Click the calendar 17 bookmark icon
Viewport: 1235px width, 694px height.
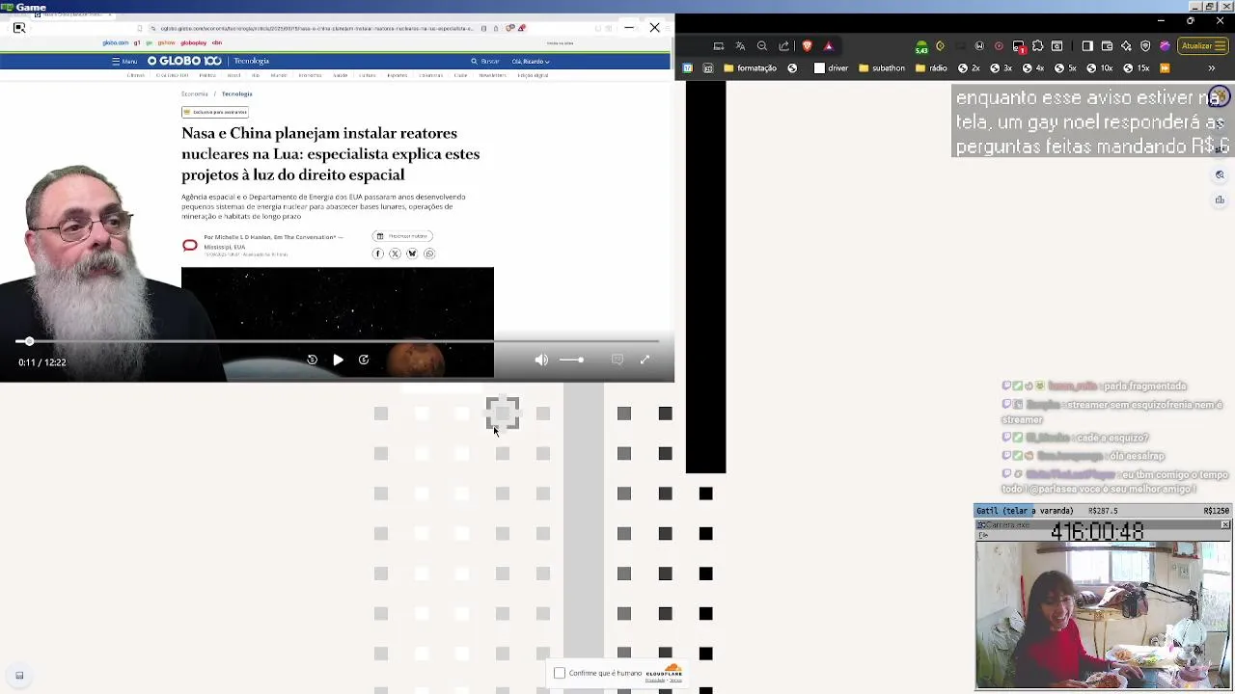[x=688, y=68]
